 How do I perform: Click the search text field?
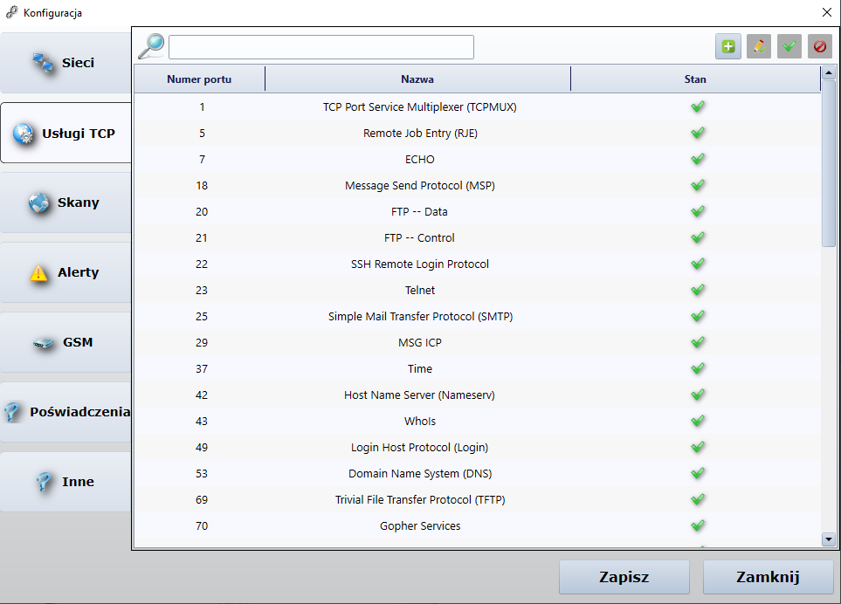tap(321, 47)
